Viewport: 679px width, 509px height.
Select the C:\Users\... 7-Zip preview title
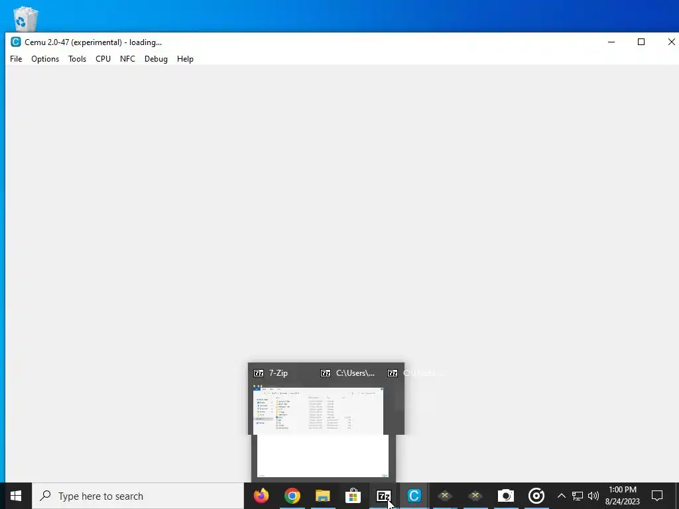click(355, 373)
